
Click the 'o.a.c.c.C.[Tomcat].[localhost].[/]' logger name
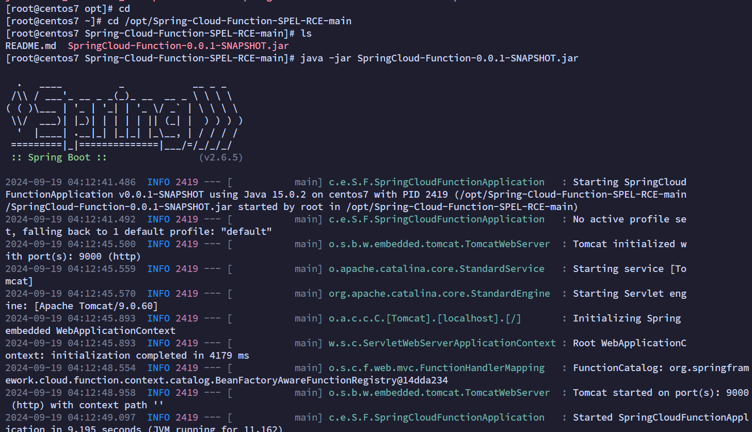click(425, 318)
